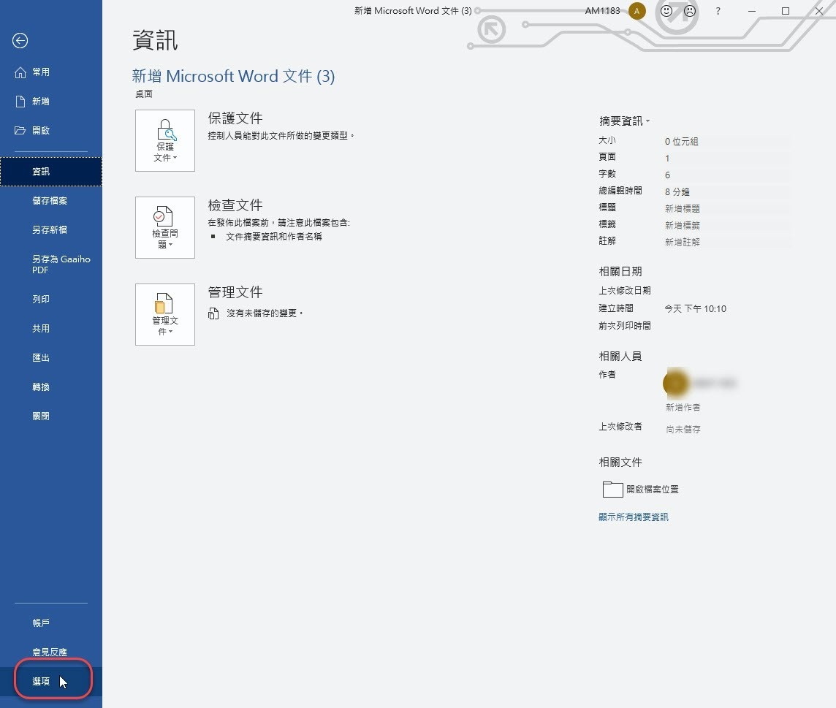This screenshot has height=708, width=836.
Task: Click the folder icon beside 開啟檔案位置
Action: (612, 490)
